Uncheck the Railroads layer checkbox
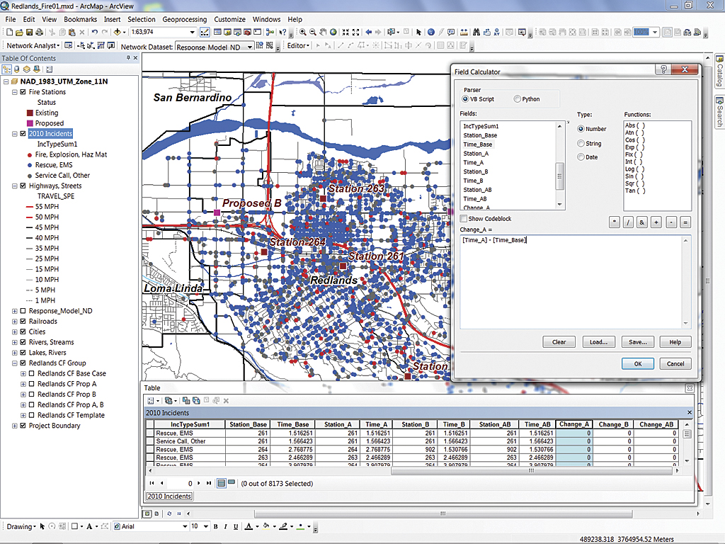This screenshot has width=725, height=544. tap(23, 322)
